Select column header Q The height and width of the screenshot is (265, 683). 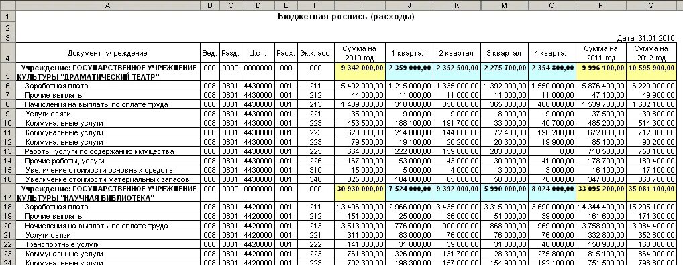click(x=651, y=5)
